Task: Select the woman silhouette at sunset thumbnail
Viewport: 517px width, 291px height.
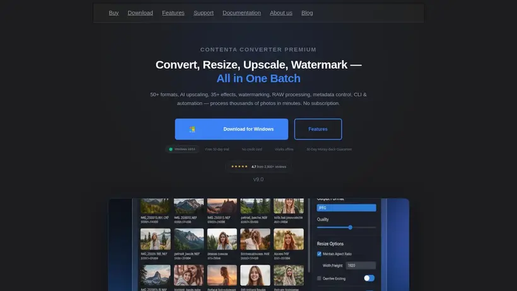Action: pos(222,275)
